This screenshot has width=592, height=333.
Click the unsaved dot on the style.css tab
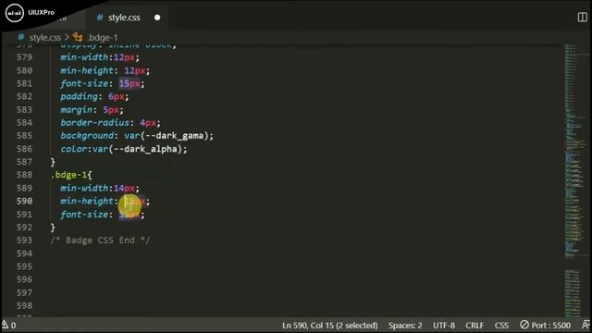click(157, 18)
